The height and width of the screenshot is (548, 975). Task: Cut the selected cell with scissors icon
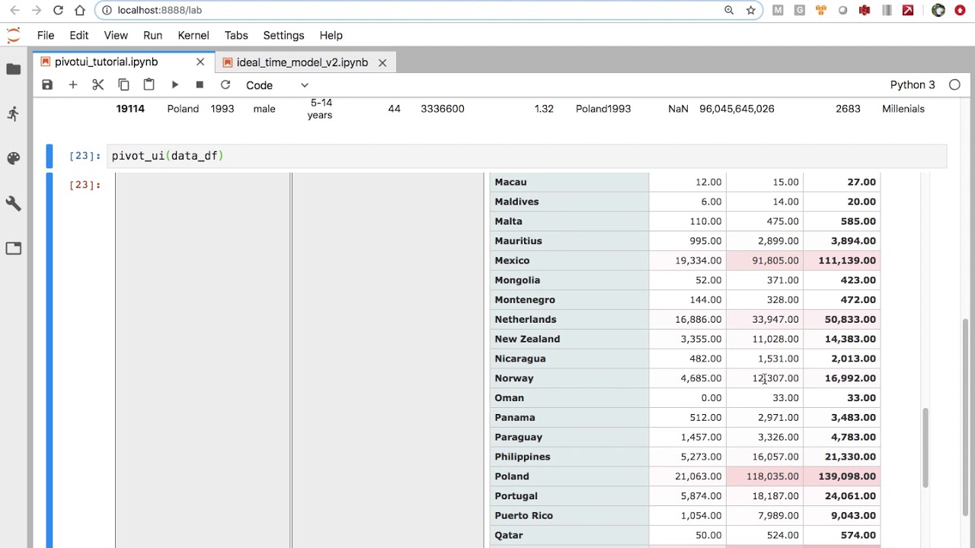tap(98, 85)
